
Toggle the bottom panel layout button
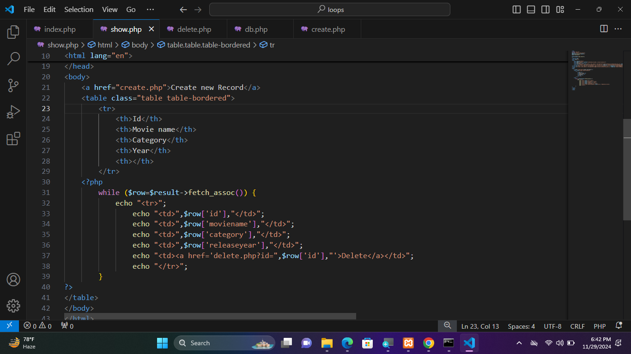[x=531, y=10]
